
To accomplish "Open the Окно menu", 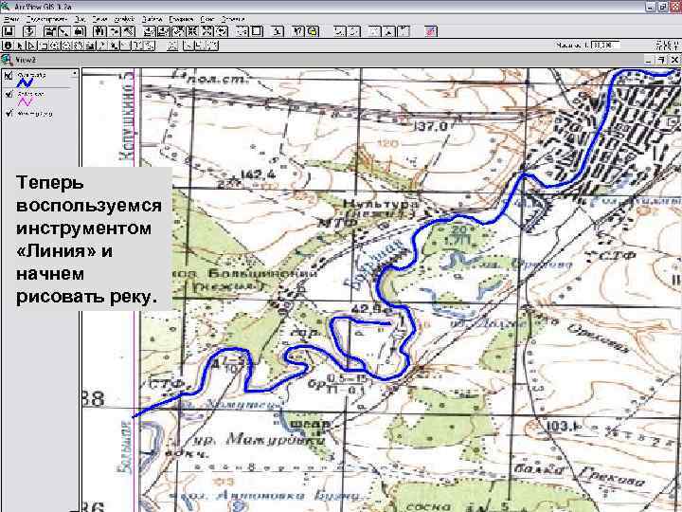I will click(207, 19).
